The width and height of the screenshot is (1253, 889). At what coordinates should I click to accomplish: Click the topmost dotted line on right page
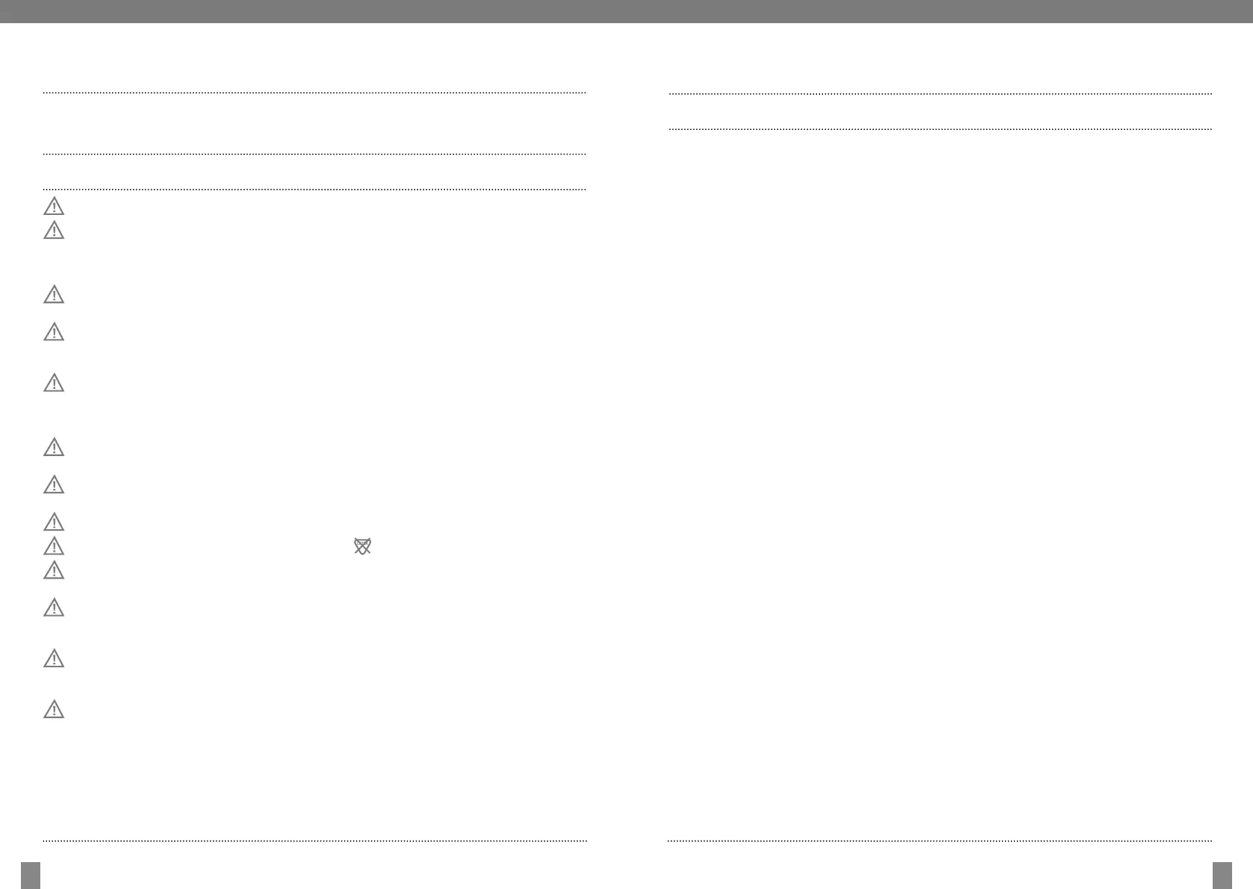pyautogui.click(x=940, y=93)
